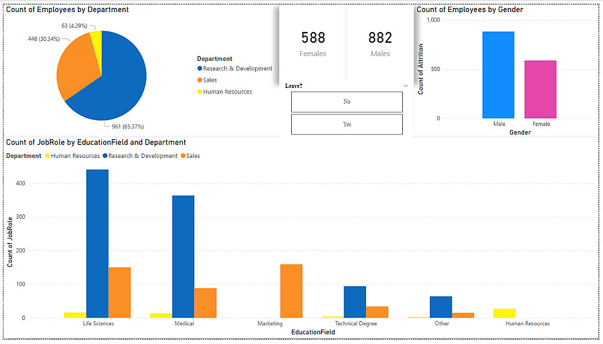Click the Technical Degree blue bar
Viewport: 603px width, 344px height.
click(355, 302)
